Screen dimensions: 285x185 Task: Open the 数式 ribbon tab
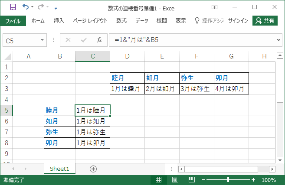(x=121, y=21)
